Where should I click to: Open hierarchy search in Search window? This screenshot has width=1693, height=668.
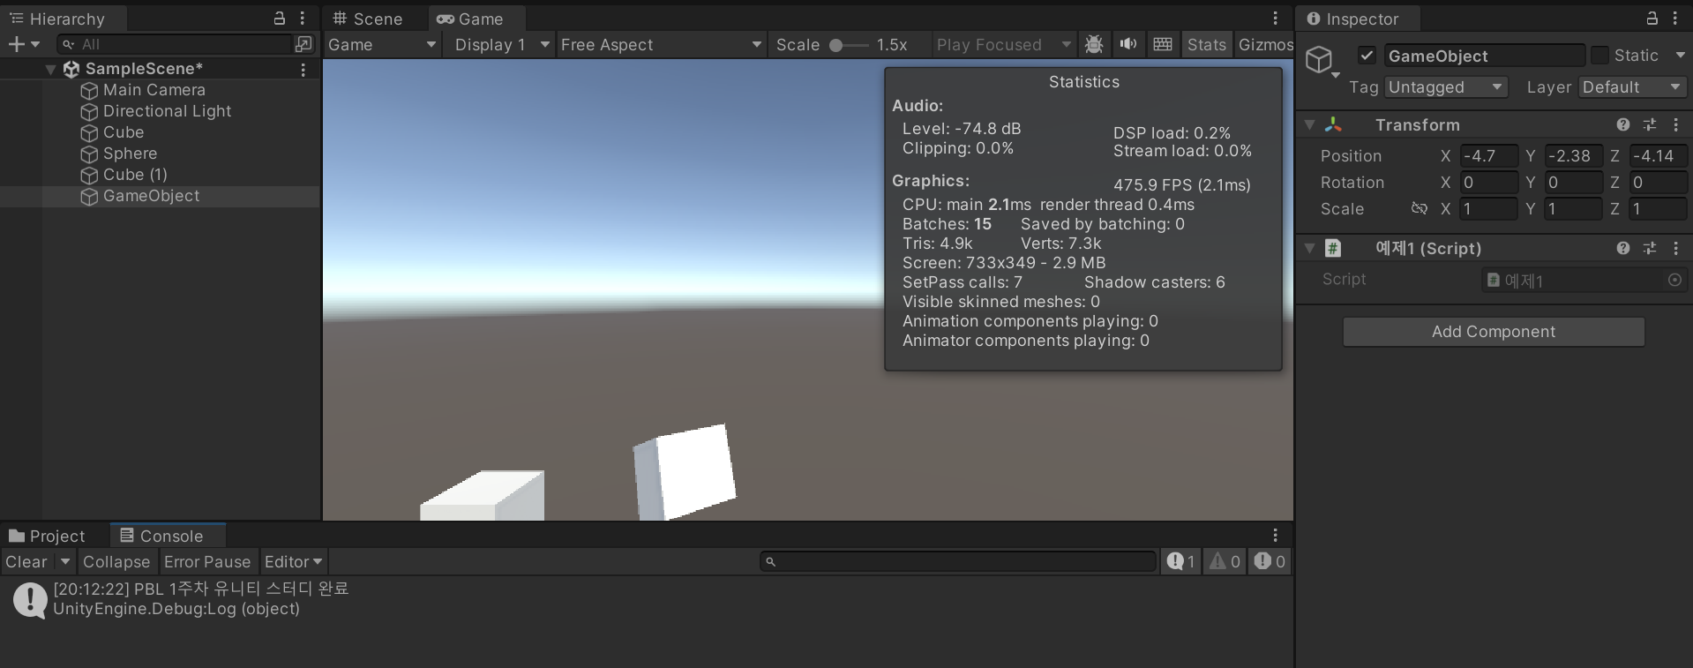304,44
